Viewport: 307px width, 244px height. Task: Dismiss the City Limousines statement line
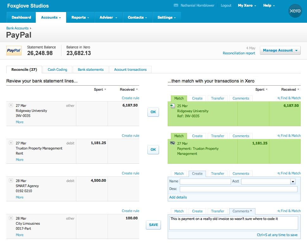click(x=11, y=218)
